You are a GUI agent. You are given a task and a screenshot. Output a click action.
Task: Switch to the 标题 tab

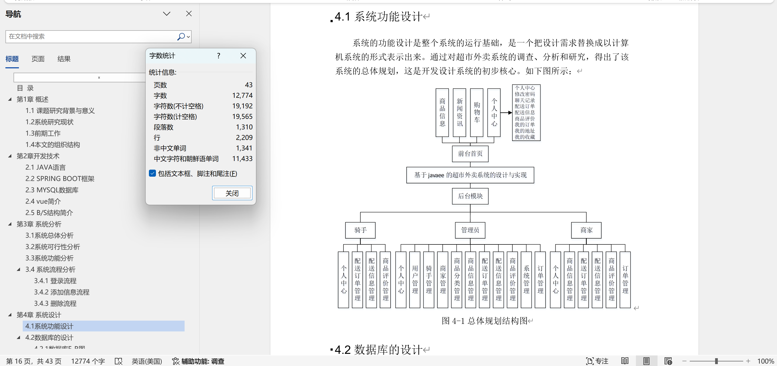[12, 59]
